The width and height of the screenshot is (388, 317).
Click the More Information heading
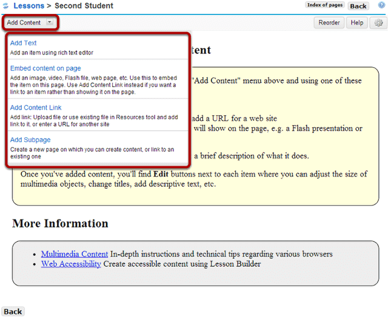click(x=60, y=223)
